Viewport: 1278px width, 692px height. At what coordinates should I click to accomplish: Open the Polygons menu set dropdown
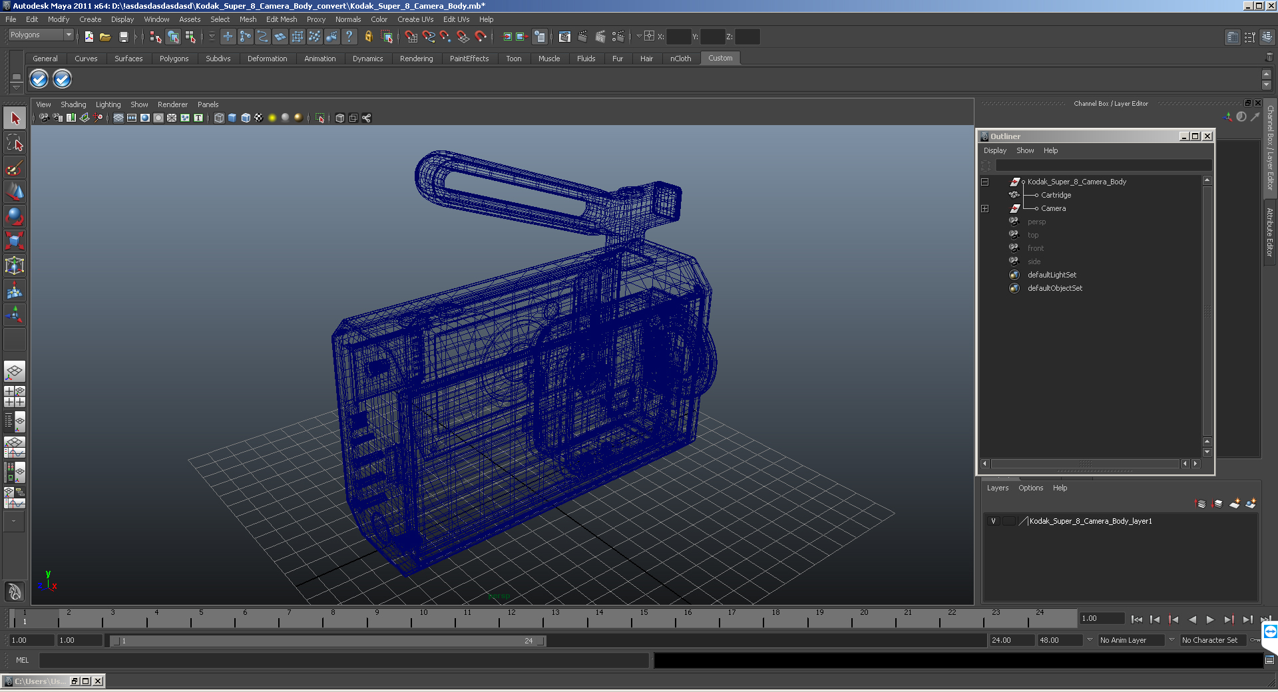(x=40, y=35)
